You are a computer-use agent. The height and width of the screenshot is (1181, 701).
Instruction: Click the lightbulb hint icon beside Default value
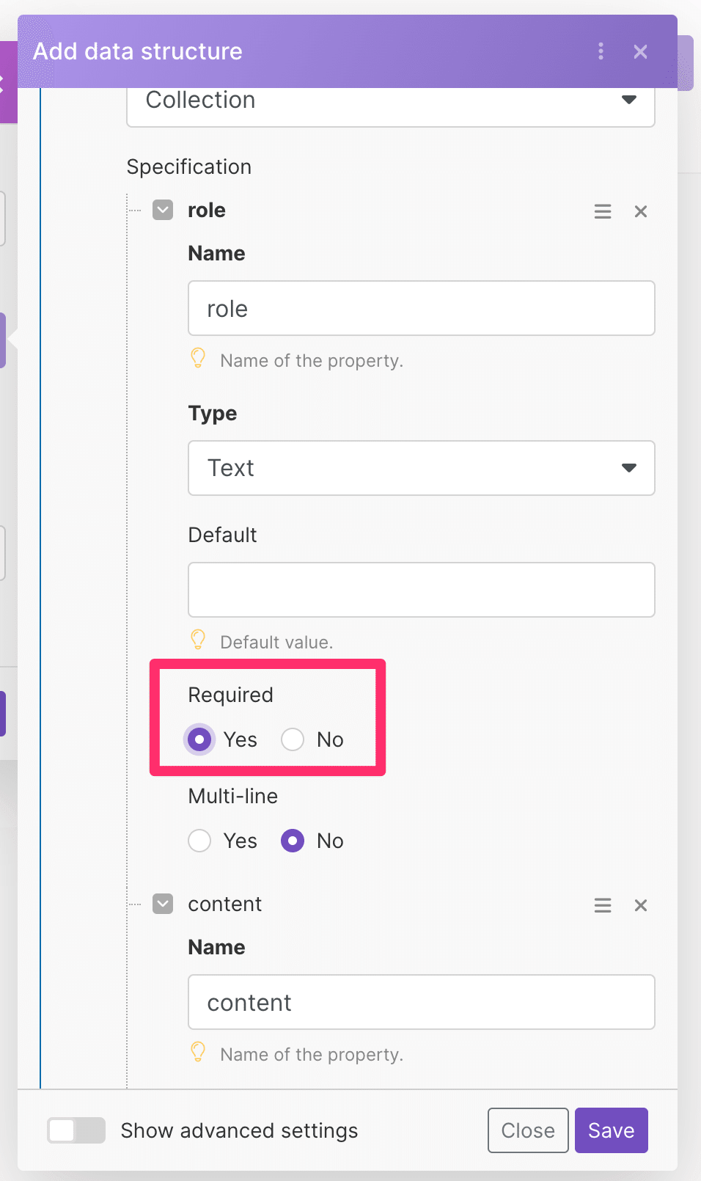[198, 640]
